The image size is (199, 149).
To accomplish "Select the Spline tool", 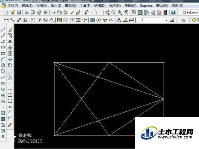I will [x=3, y=77].
